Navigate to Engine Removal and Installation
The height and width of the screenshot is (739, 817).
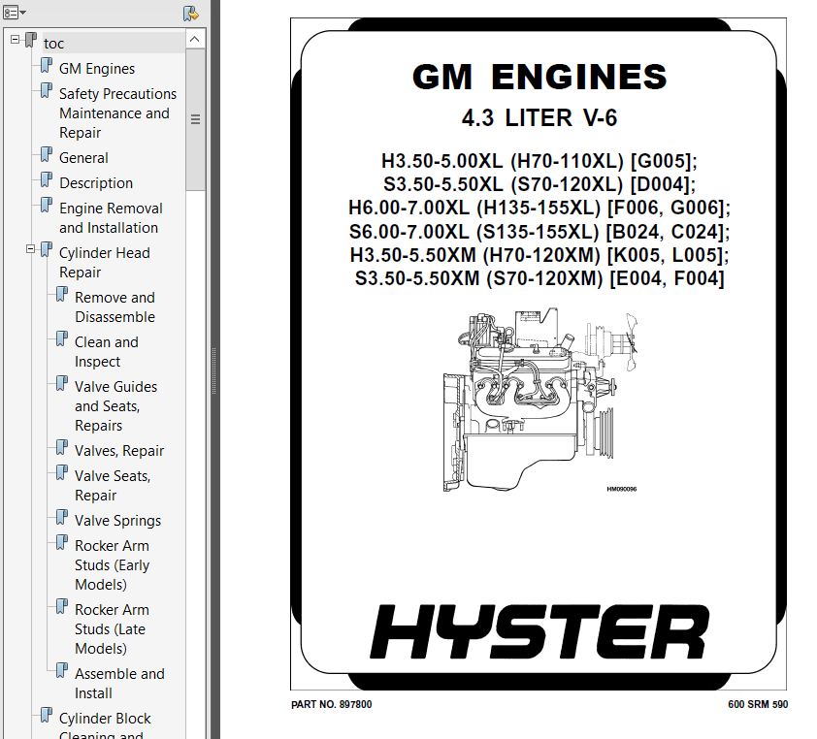[111, 217]
